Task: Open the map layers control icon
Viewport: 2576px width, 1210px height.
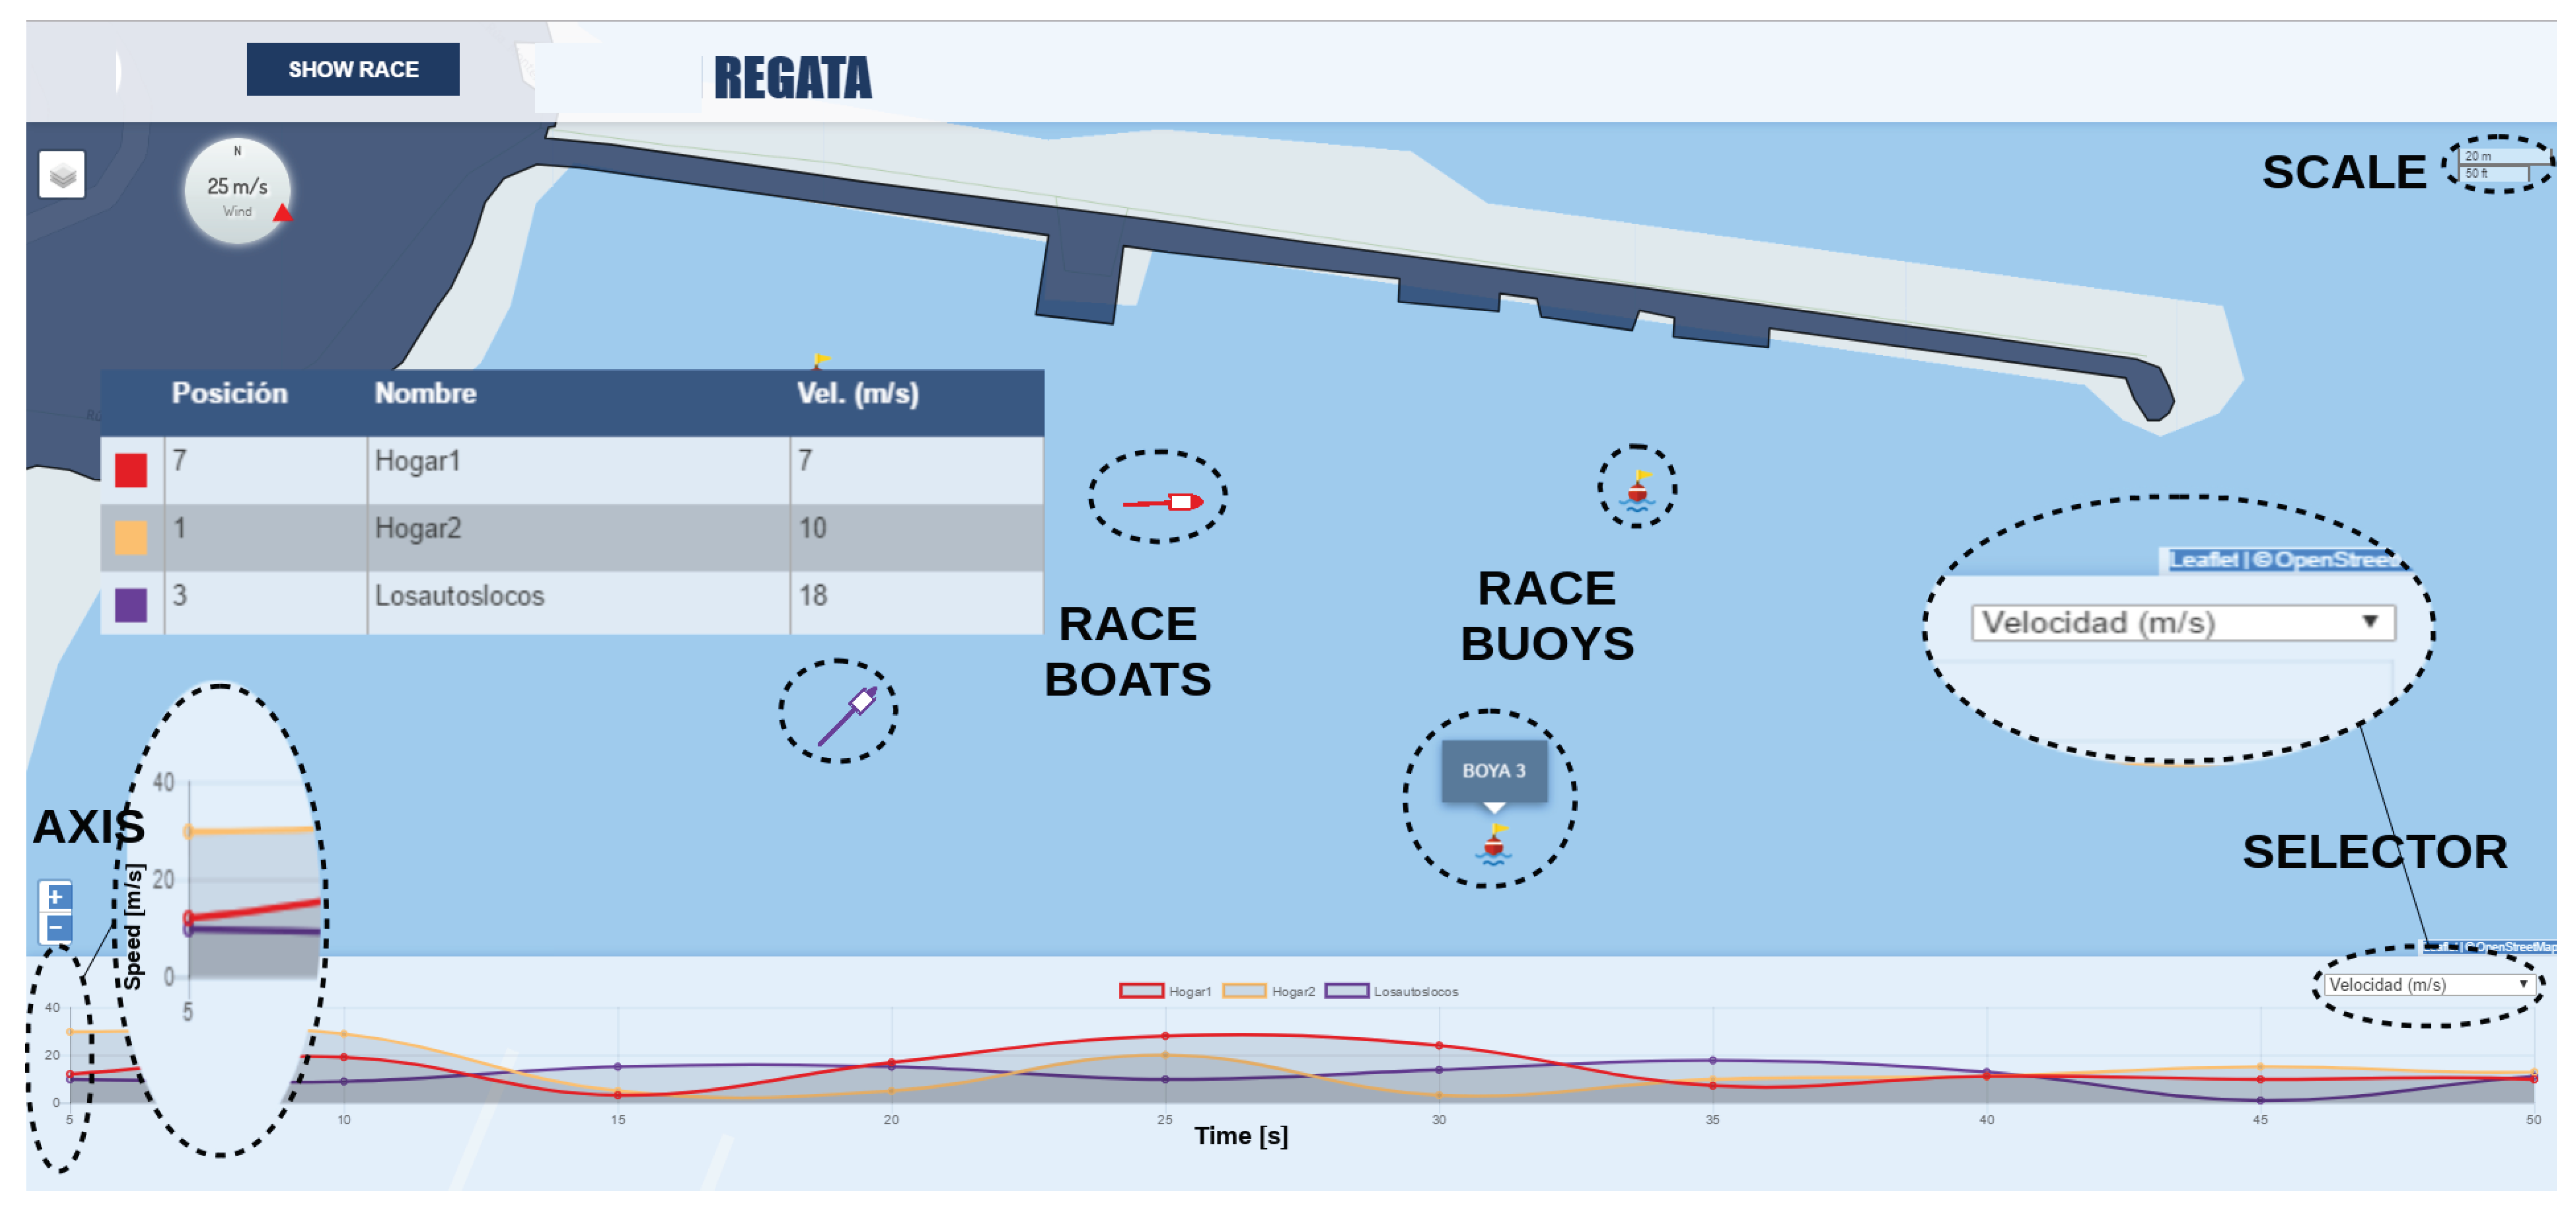Action: coord(62,175)
